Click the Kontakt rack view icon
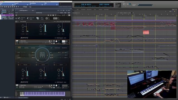 tap(53, 15)
